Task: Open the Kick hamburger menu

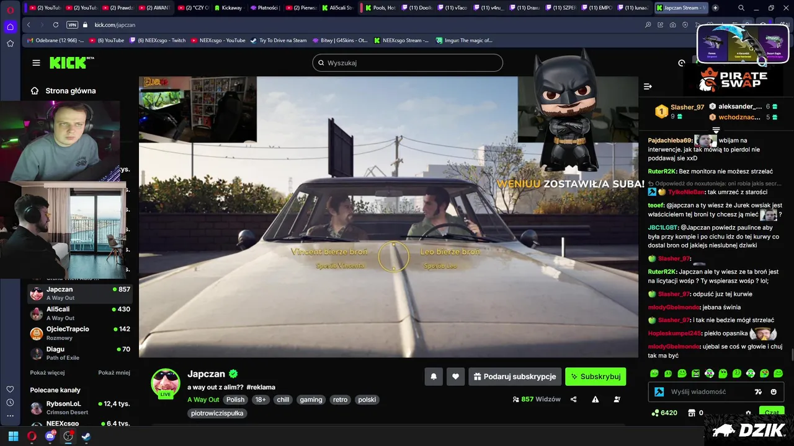Action: (x=36, y=63)
